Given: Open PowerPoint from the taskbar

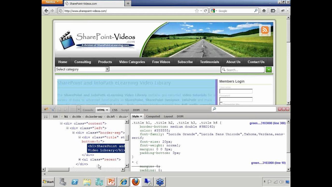Looking at the screenshot, I should pos(111,182).
